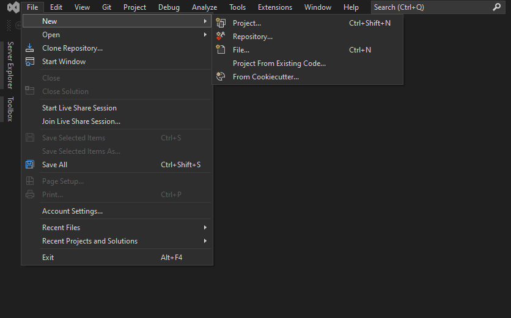Screen dimensions: 511x318
Task: Click the Save All disk icon
Action: 29,165
